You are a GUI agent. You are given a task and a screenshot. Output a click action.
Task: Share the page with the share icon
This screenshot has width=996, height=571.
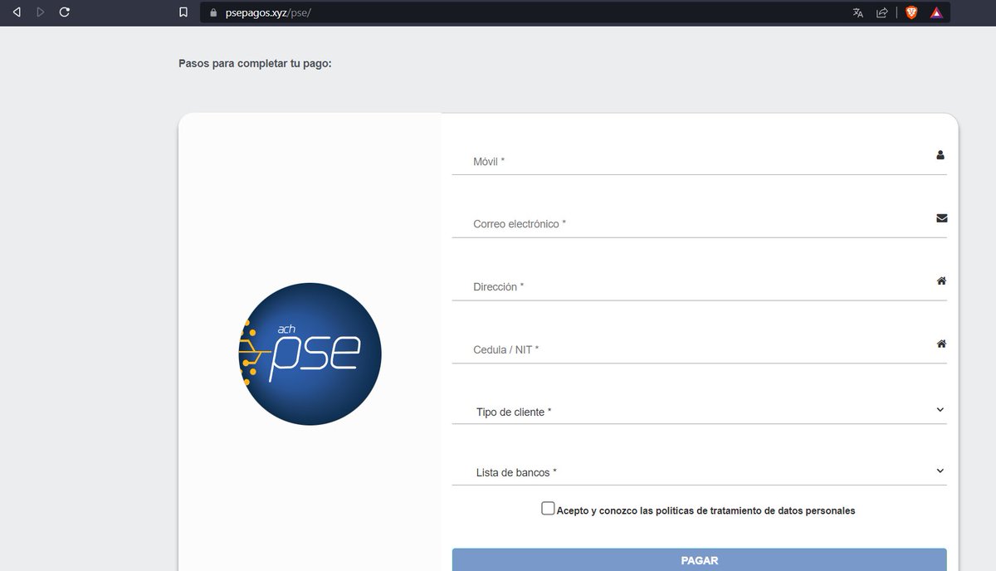pyautogui.click(x=882, y=12)
